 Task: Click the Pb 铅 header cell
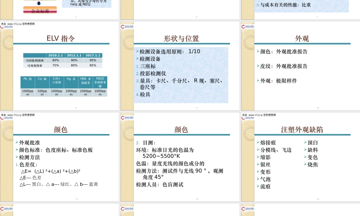point(28,82)
